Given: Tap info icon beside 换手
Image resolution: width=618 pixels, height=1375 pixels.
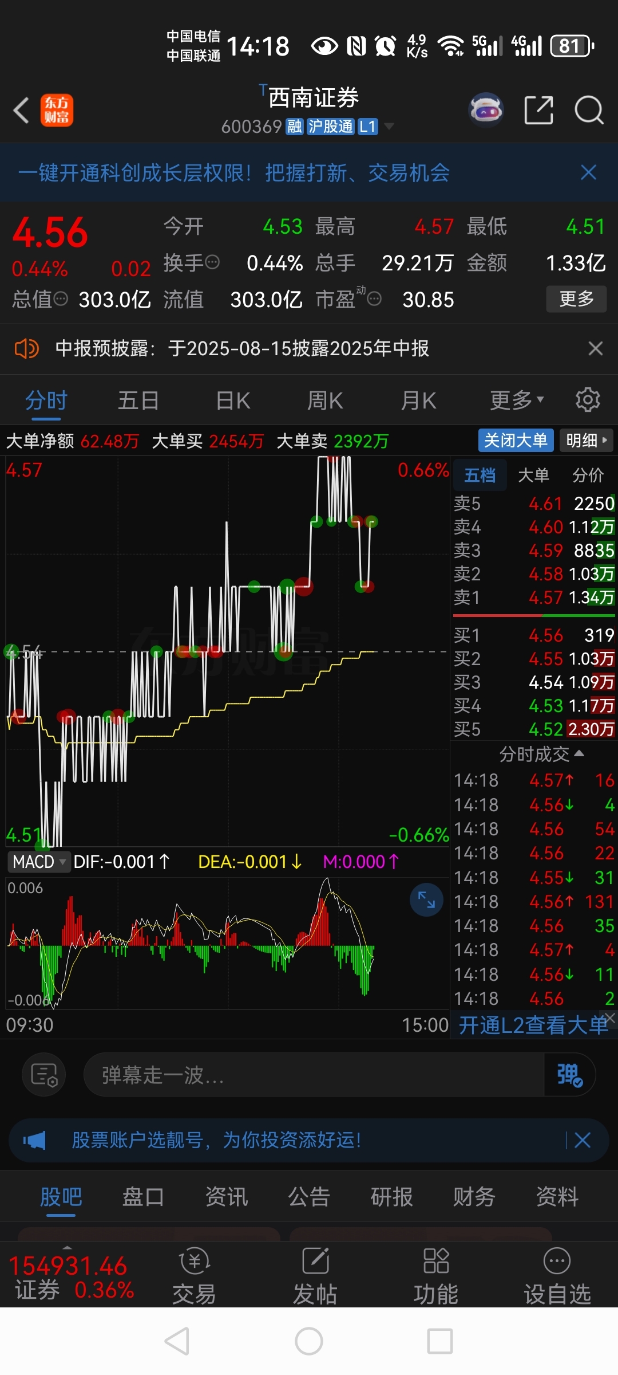Looking at the screenshot, I should click(212, 263).
